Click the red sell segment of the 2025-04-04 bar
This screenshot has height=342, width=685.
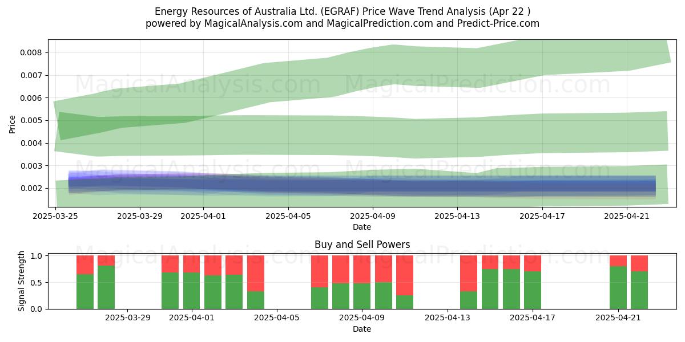(x=256, y=274)
